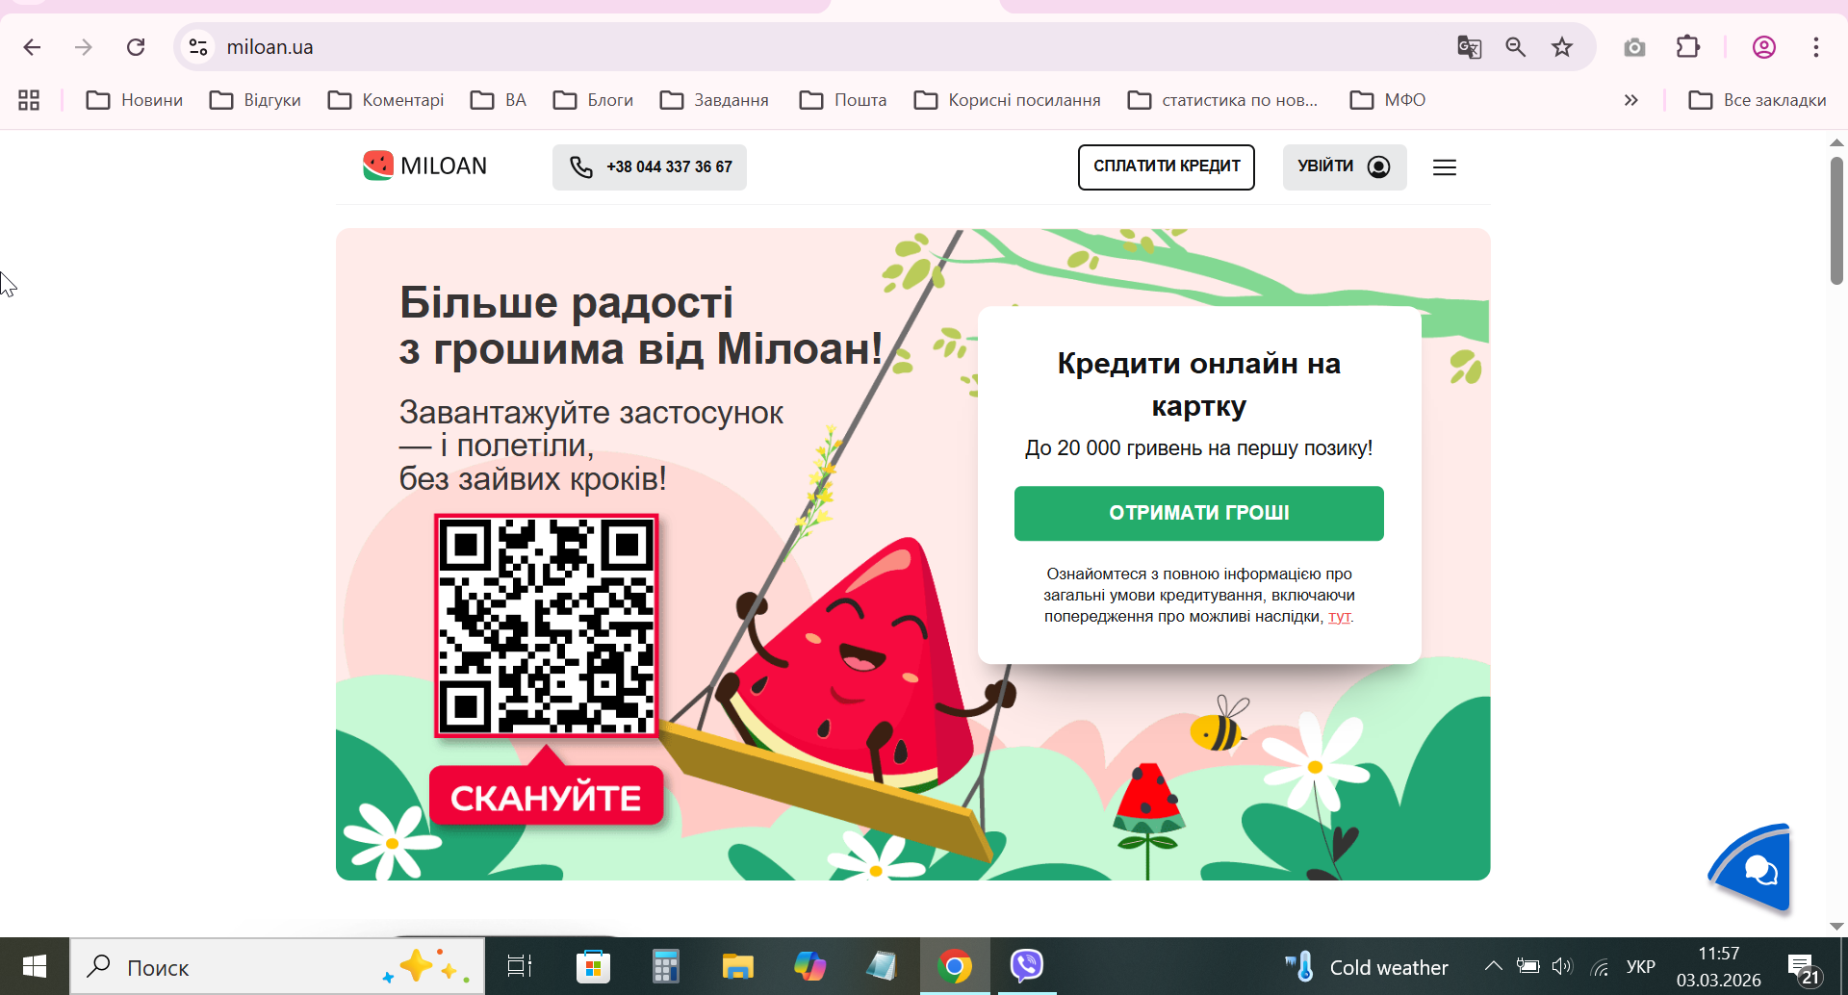Viewport: 1848px width, 995px height.
Task: Open Copilot from the taskbar
Action: point(809,966)
